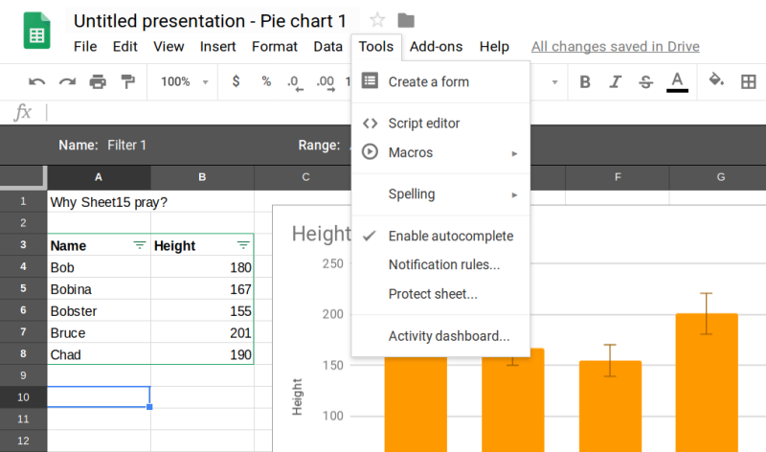The height and width of the screenshot is (452, 766).
Task: Open the Add-ons menu
Action: (436, 46)
